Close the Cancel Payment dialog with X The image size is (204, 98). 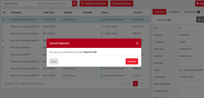[x=137, y=43]
